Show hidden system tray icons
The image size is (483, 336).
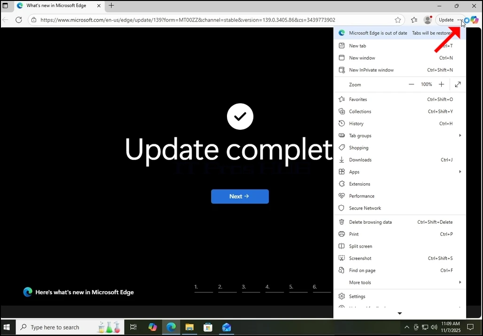pos(407,327)
